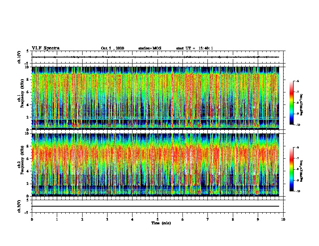Click time axis tick label '8'
Screen dimensions: 319x246
pos(233,219)
